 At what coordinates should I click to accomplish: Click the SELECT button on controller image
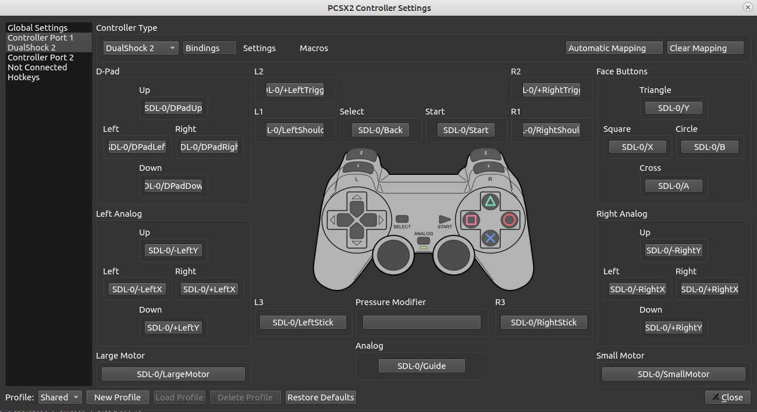point(402,219)
